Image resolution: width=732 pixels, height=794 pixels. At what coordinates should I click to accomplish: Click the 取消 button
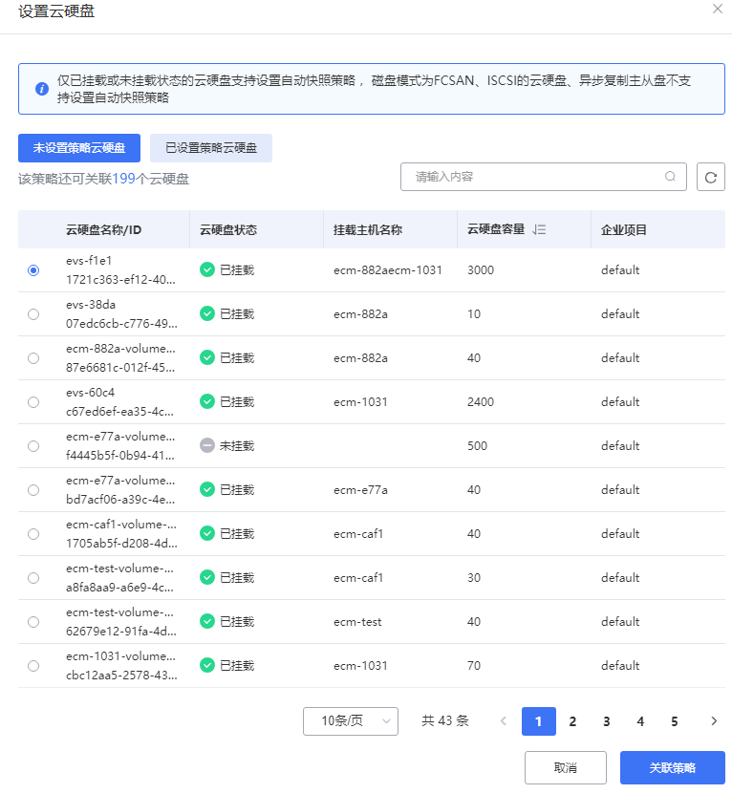point(566,767)
